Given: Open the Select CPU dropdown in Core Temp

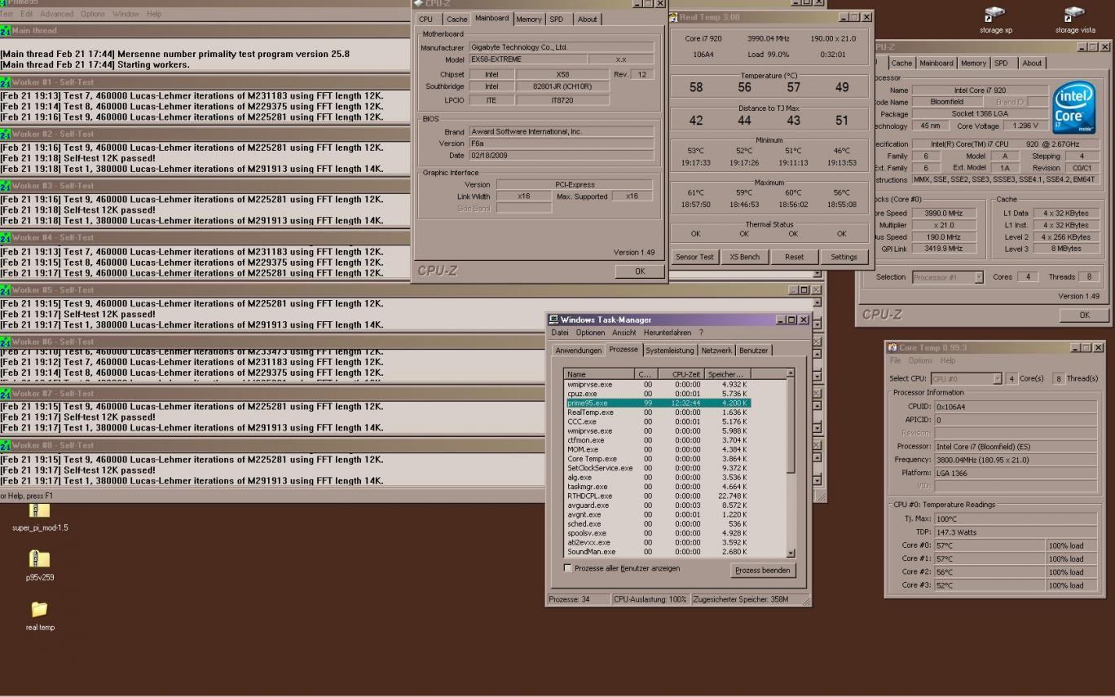Looking at the screenshot, I should click(997, 378).
